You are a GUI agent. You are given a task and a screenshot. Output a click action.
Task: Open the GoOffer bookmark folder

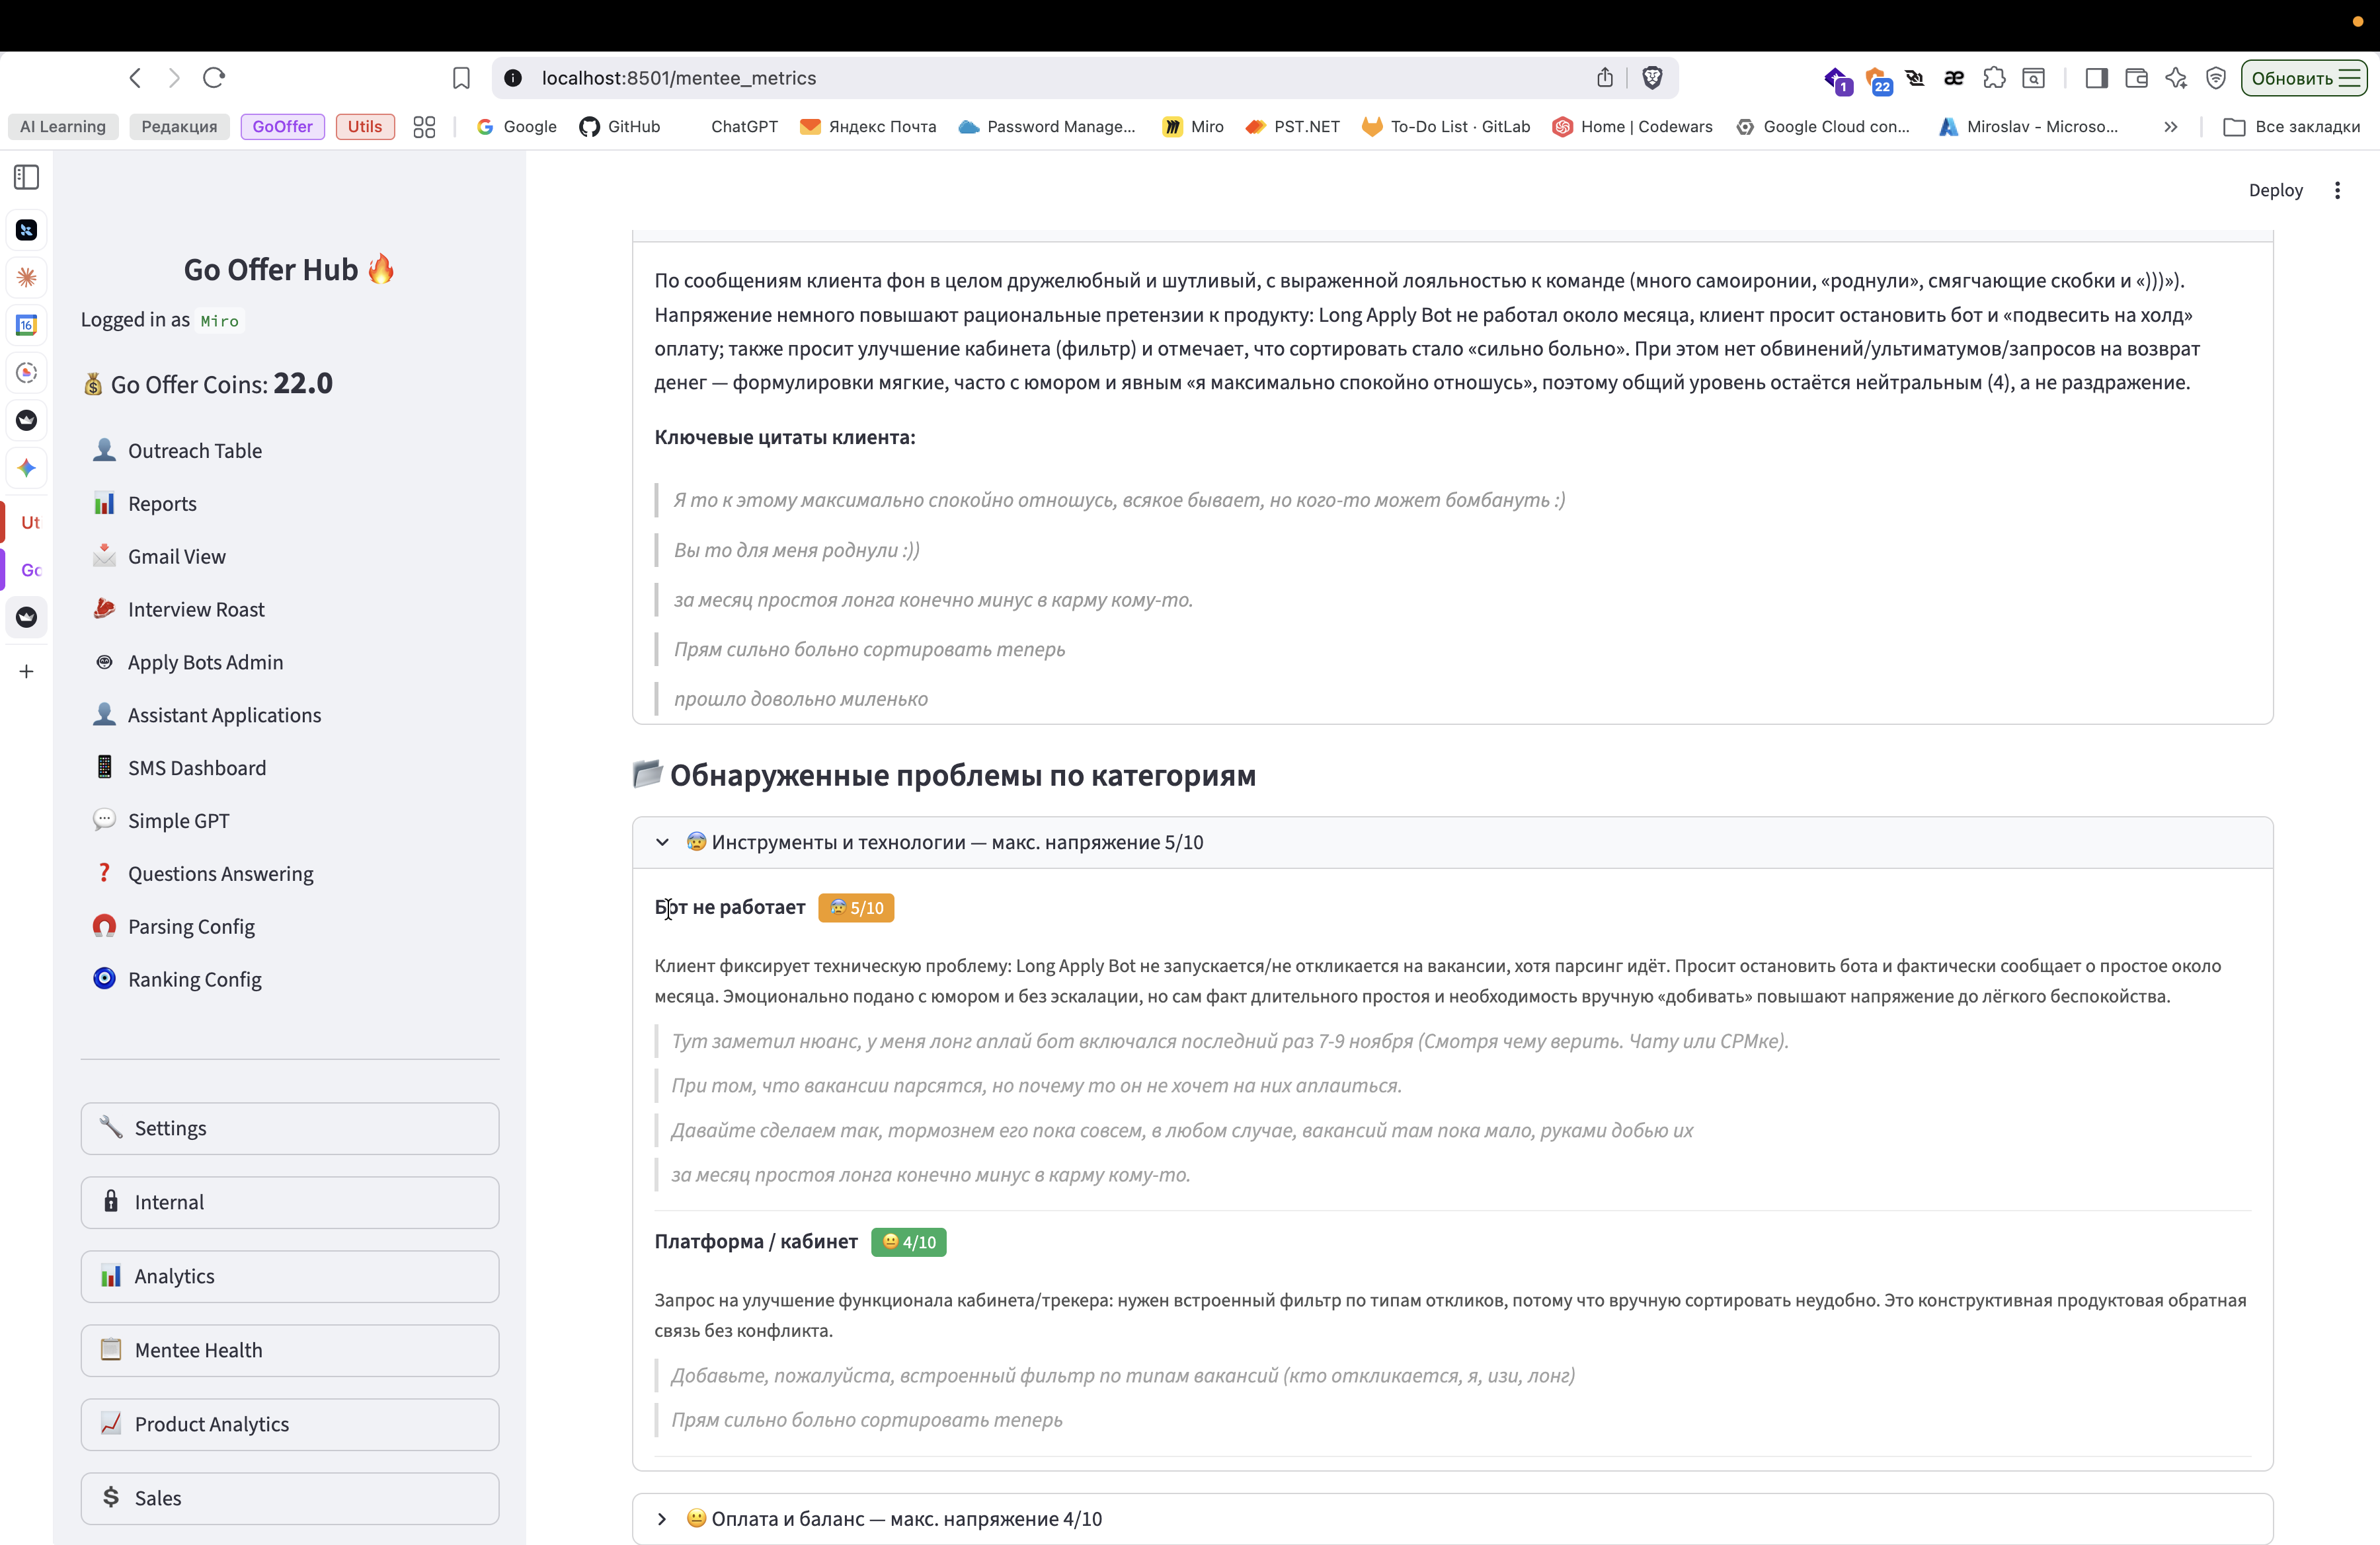point(282,127)
